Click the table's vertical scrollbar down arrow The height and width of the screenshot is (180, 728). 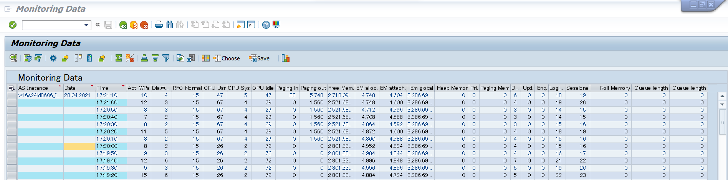pyautogui.click(x=722, y=104)
